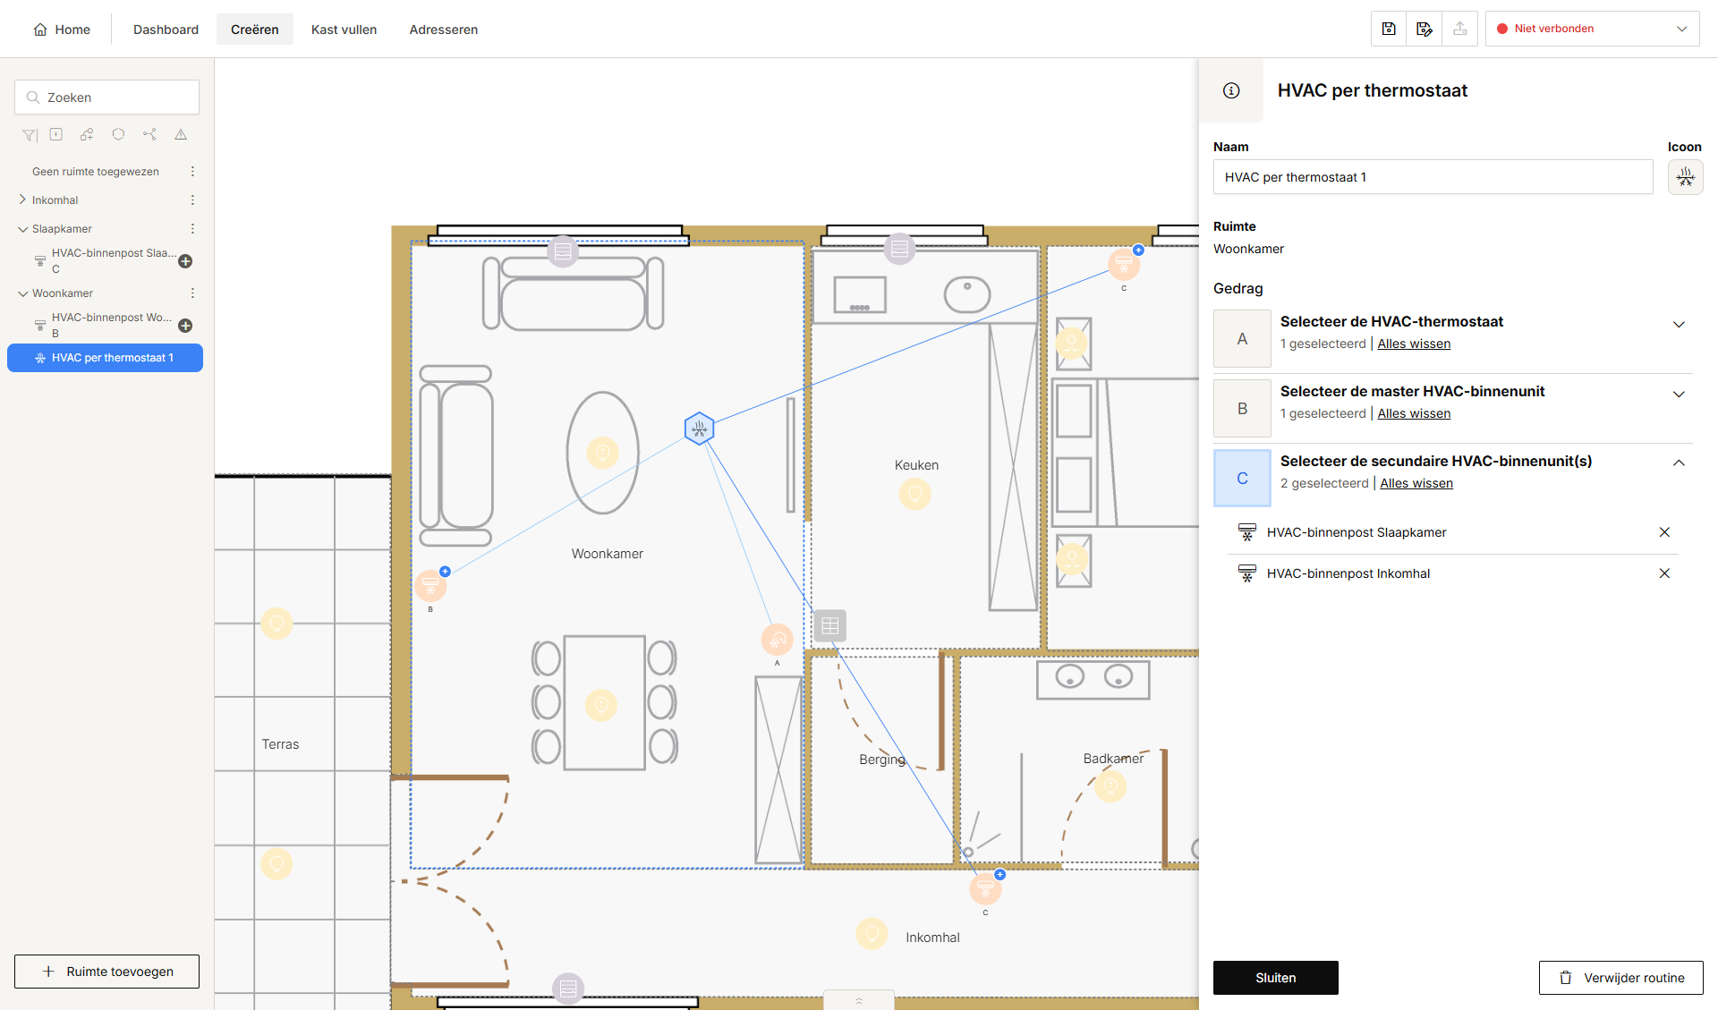This screenshot has width=1718, height=1010.
Task: Click the Ruimte toevoegen button
Action: click(106, 972)
